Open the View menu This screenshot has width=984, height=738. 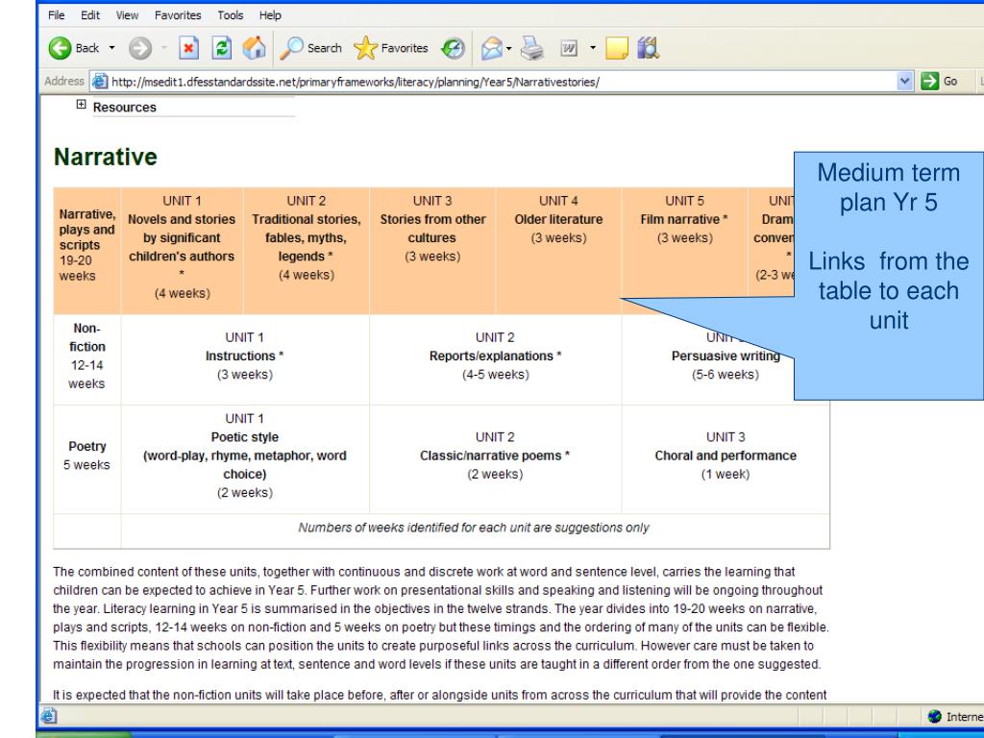point(127,15)
